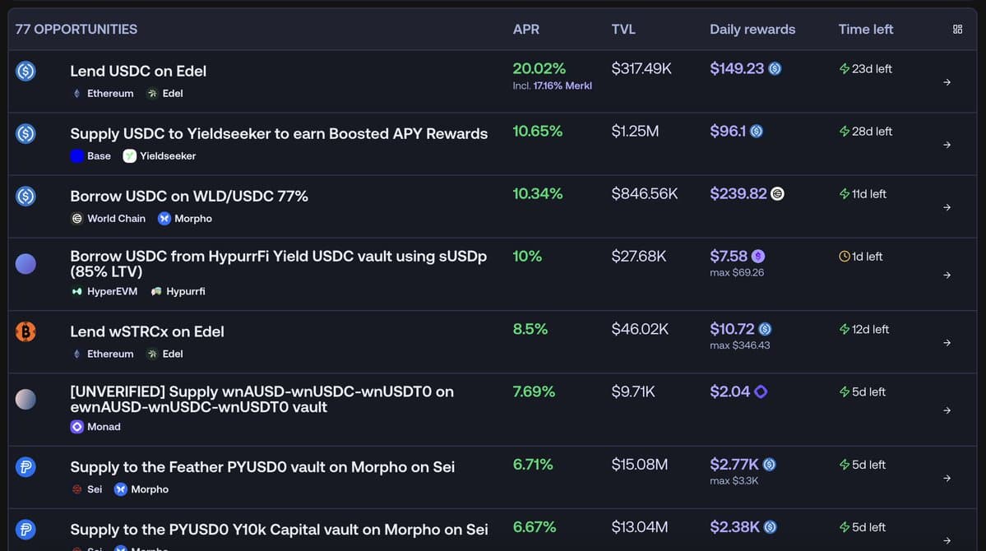Image resolution: width=986 pixels, height=551 pixels.
Task: Switch to grid view layout icon
Action: click(x=957, y=29)
